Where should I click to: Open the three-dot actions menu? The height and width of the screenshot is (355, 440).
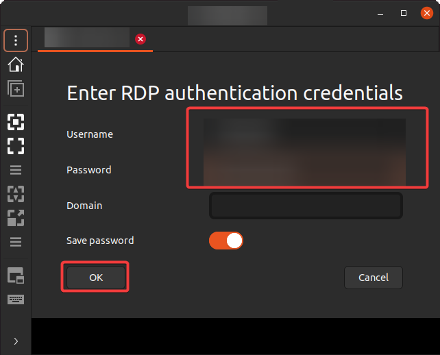coord(16,40)
